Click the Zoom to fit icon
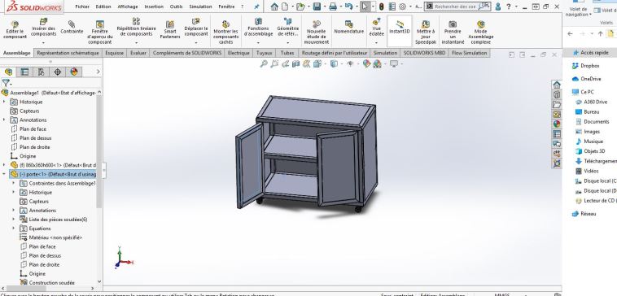The width and height of the screenshot is (617, 296). 264,63
